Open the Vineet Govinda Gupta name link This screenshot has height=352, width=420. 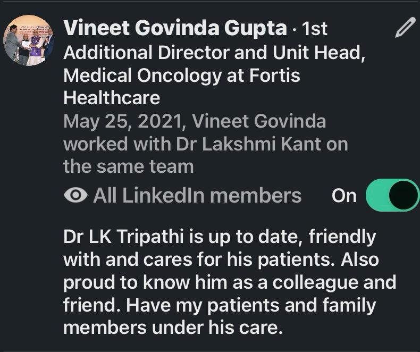175,28
